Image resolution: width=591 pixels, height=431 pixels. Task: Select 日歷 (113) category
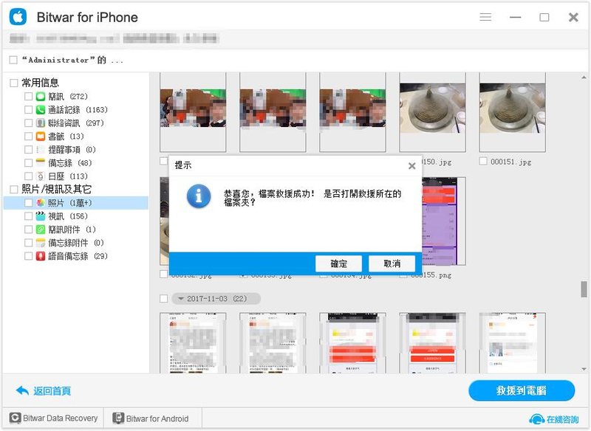[x=68, y=176]
